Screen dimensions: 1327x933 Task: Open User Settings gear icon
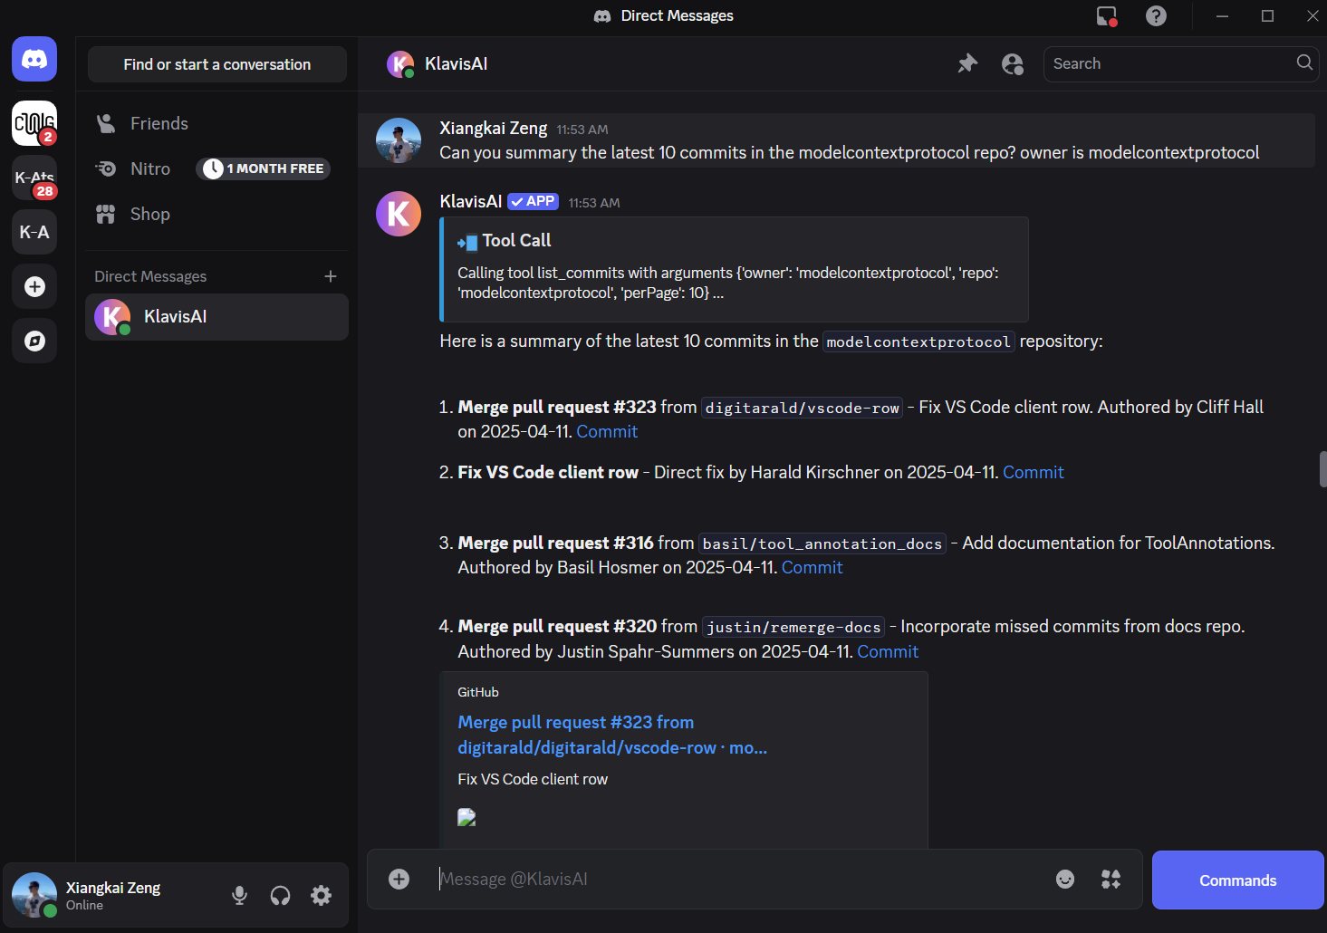(x=321, y=895)
